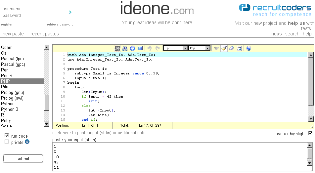Click the editor resize grip corner
315x173 pixels.
[312, 127]
